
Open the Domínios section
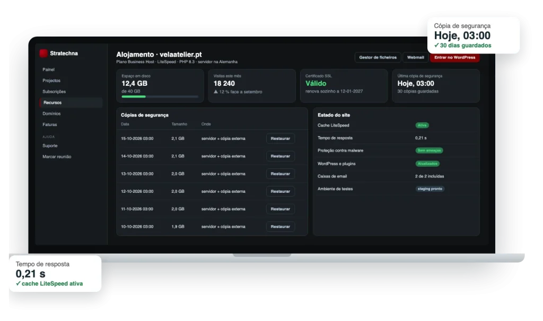coord(51,114)
